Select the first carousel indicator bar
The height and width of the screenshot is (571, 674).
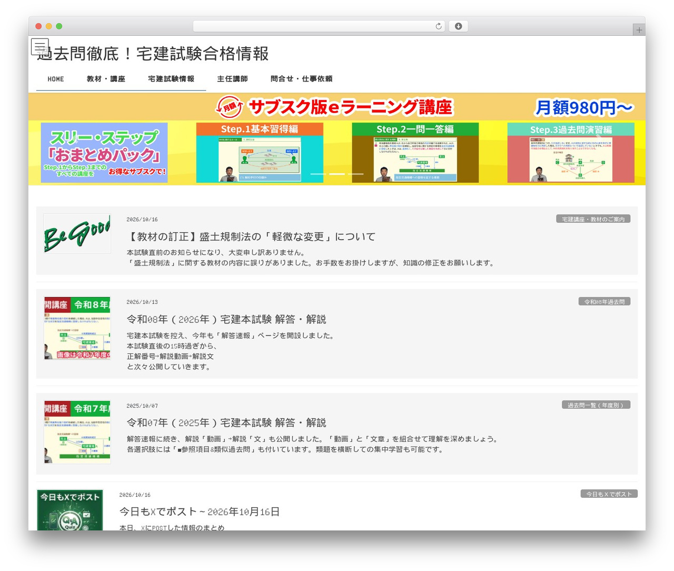pos(318,174)
